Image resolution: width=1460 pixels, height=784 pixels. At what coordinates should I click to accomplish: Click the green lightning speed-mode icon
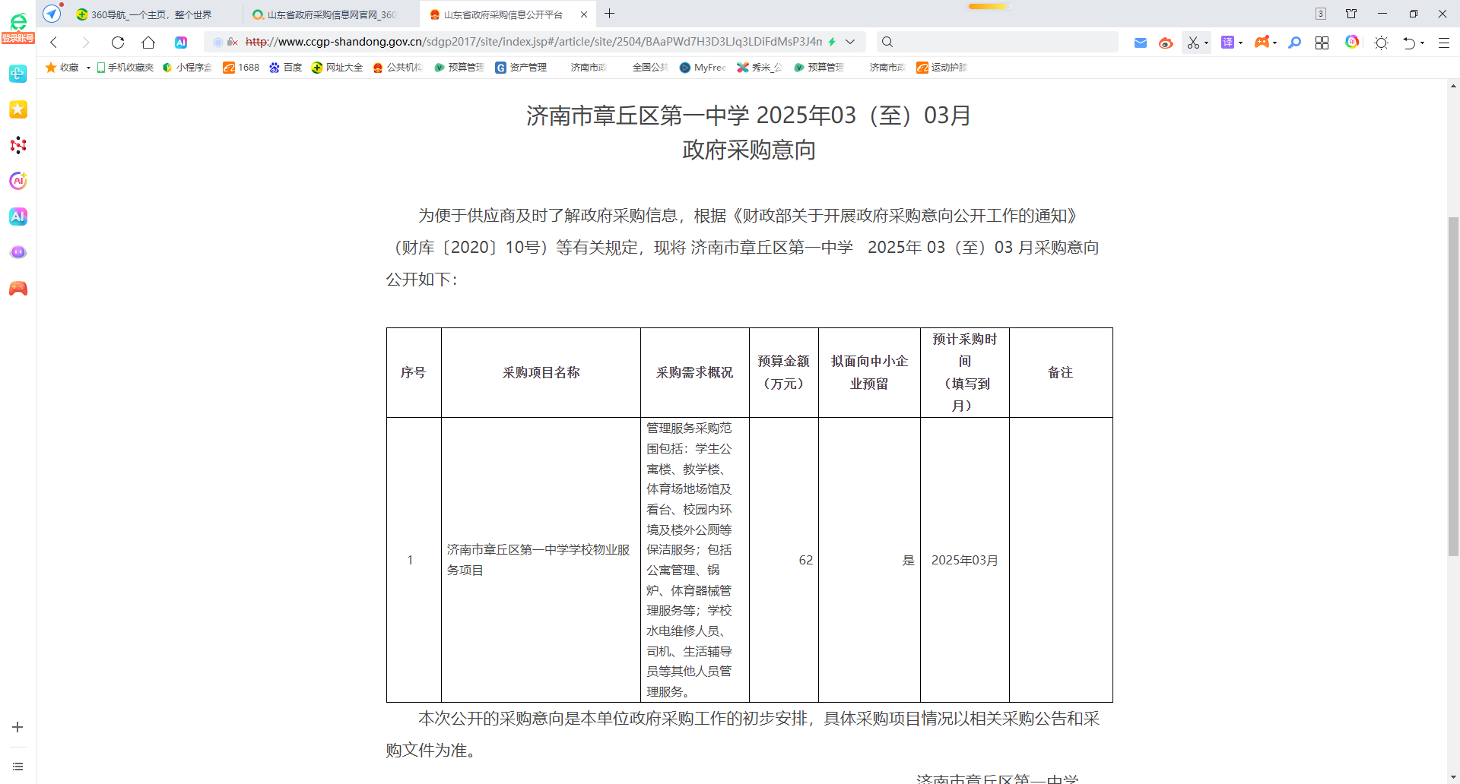point(832,42)
